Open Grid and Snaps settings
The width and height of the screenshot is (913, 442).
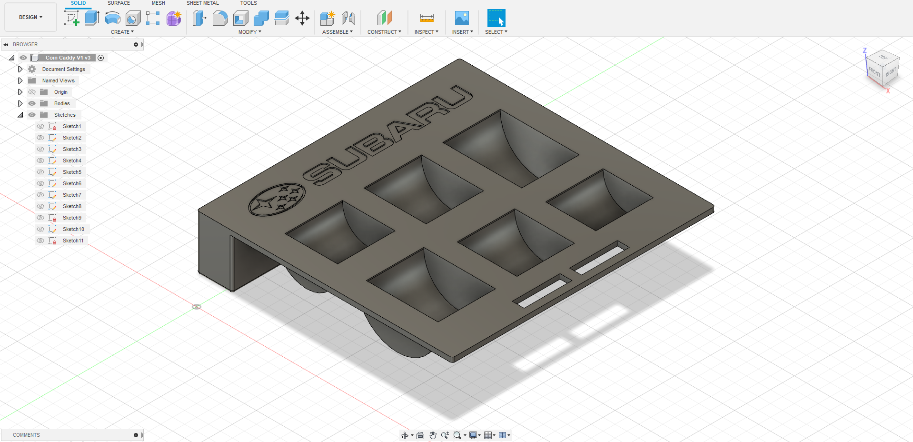[488, 435]
